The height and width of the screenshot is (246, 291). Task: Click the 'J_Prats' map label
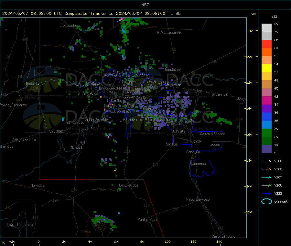pos(179,131)
